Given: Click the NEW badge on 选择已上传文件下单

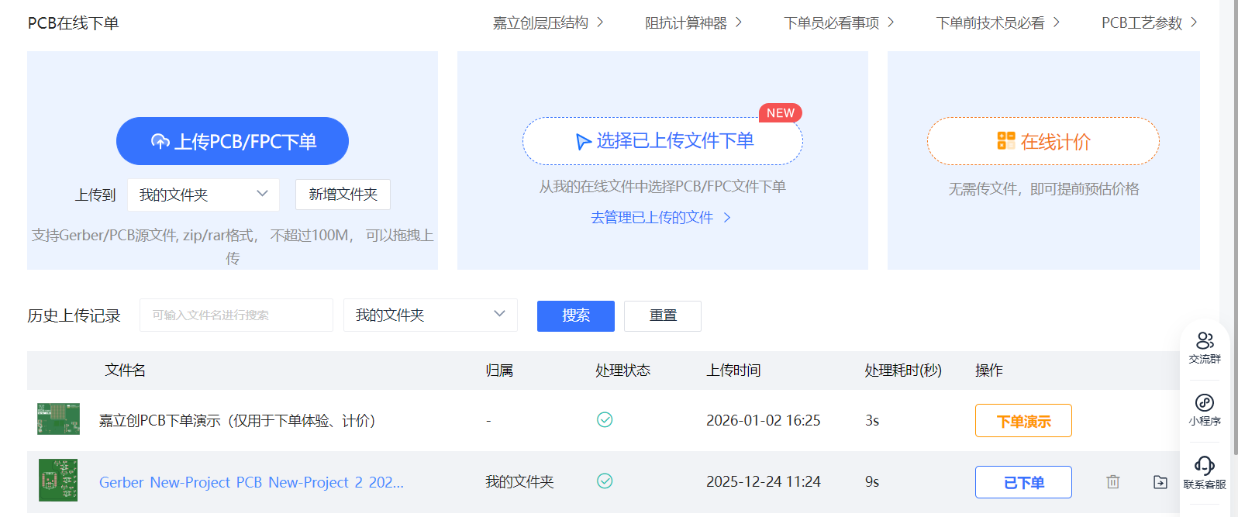Looking at the screenshot, I should pyautogui.click(x=780, y=113).
